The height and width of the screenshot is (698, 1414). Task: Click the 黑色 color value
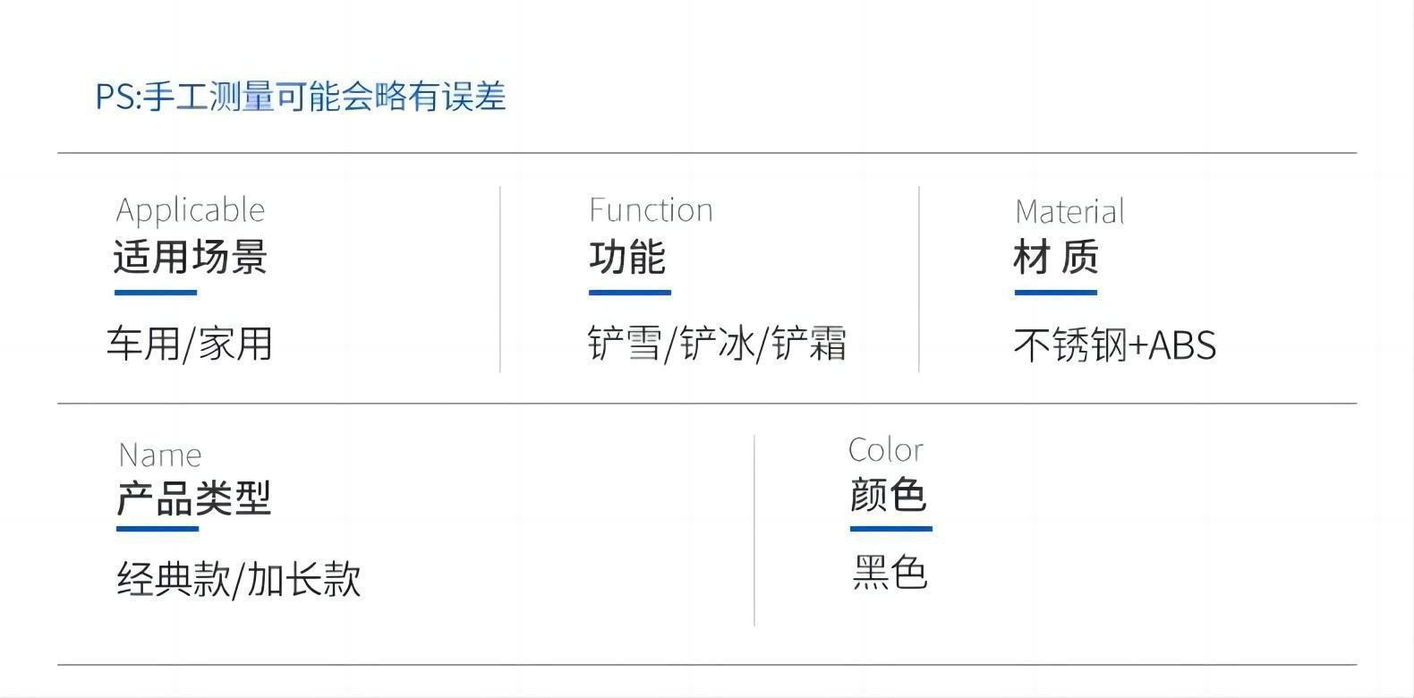click(890, 573)
